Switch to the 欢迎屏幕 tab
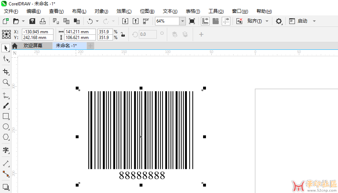This screenshot has height=193, width=338. point(33,45)
